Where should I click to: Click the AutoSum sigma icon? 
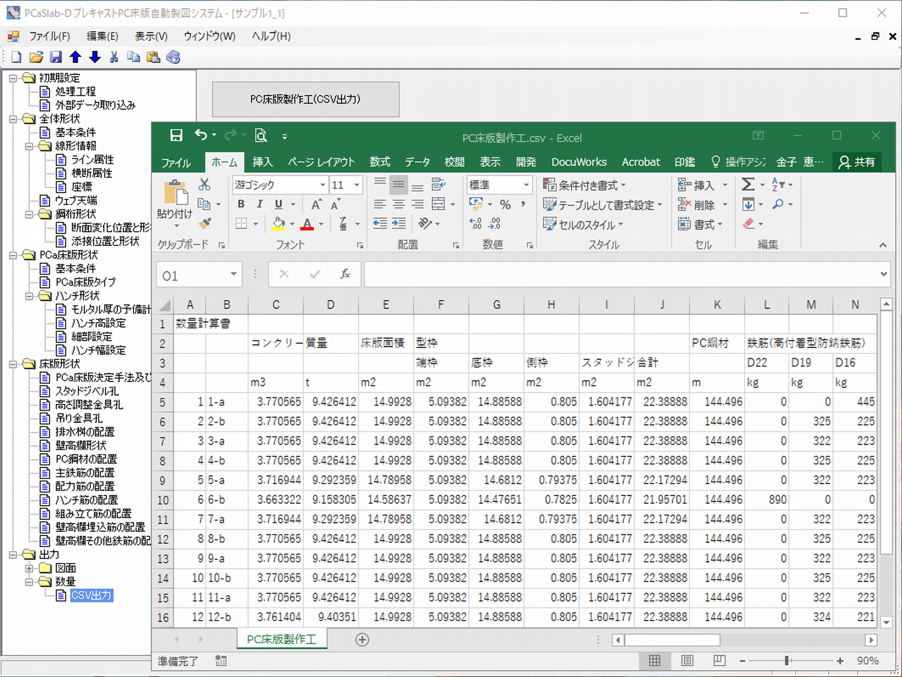tap(748, 184)
